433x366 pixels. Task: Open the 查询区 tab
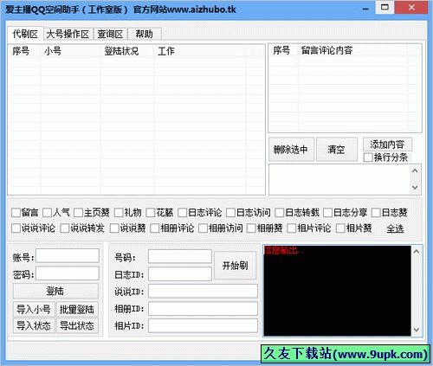point(110,34)
